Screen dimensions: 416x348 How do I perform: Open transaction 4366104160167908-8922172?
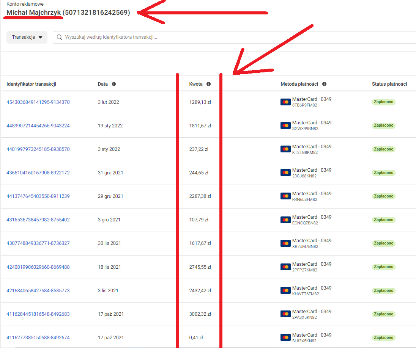(38, 172)
